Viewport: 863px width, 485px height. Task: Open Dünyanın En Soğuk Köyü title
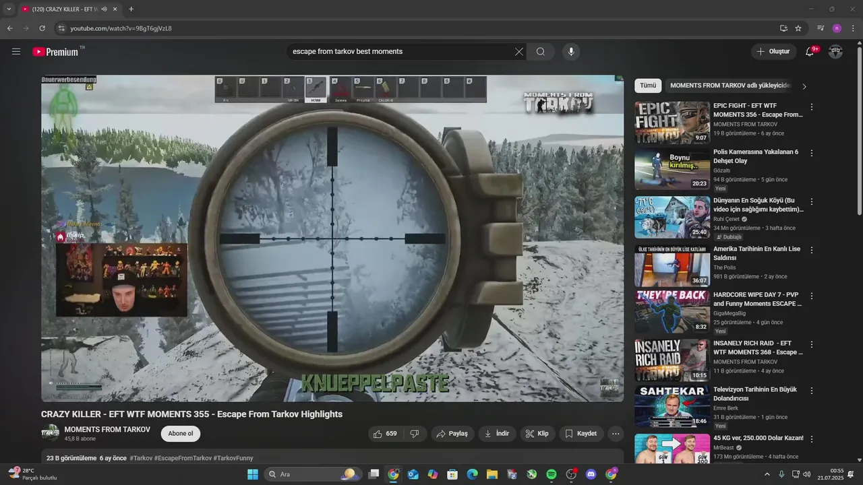click(x=758, y=205)
